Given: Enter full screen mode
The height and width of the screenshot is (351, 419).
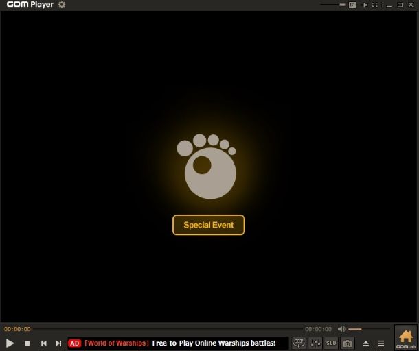Looking at the screenshot, I should click(375, 5).
